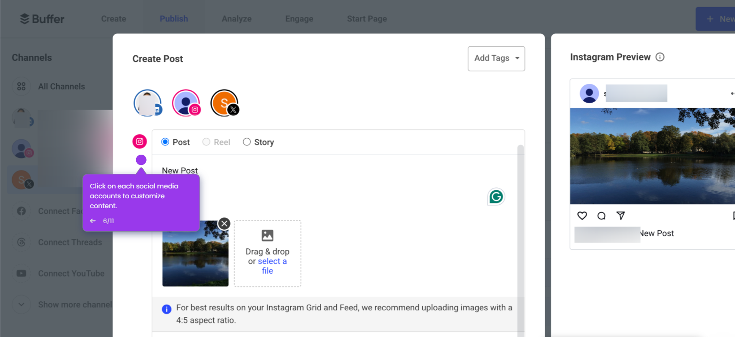Choose the Reel radio option
The height and width of the screenshot is (337, 735).
pyautogui.click(x=216, y=142)
